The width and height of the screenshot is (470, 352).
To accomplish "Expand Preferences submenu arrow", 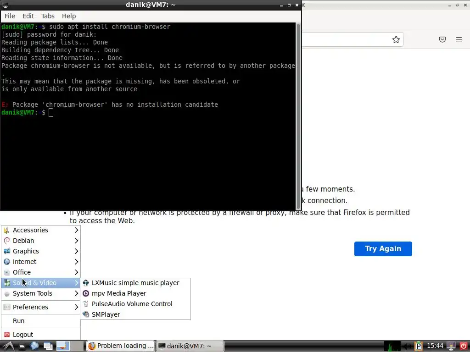I will tap(77, 307).
